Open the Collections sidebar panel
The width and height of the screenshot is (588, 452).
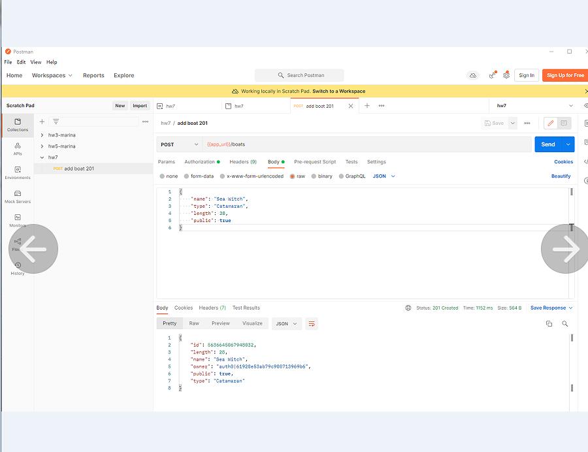click(x=18, y=125)
